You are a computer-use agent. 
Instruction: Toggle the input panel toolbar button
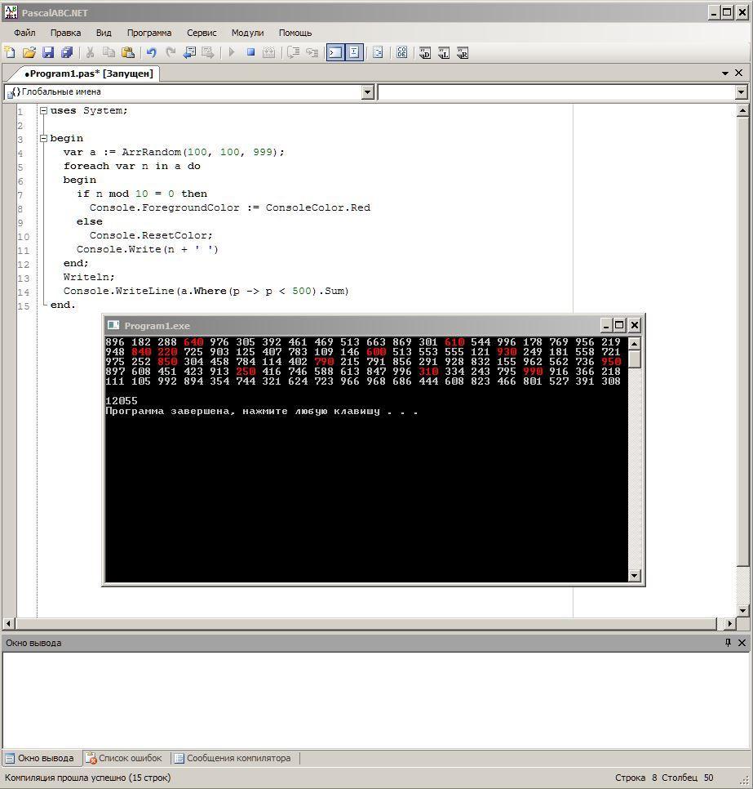(x=354, y=52)
